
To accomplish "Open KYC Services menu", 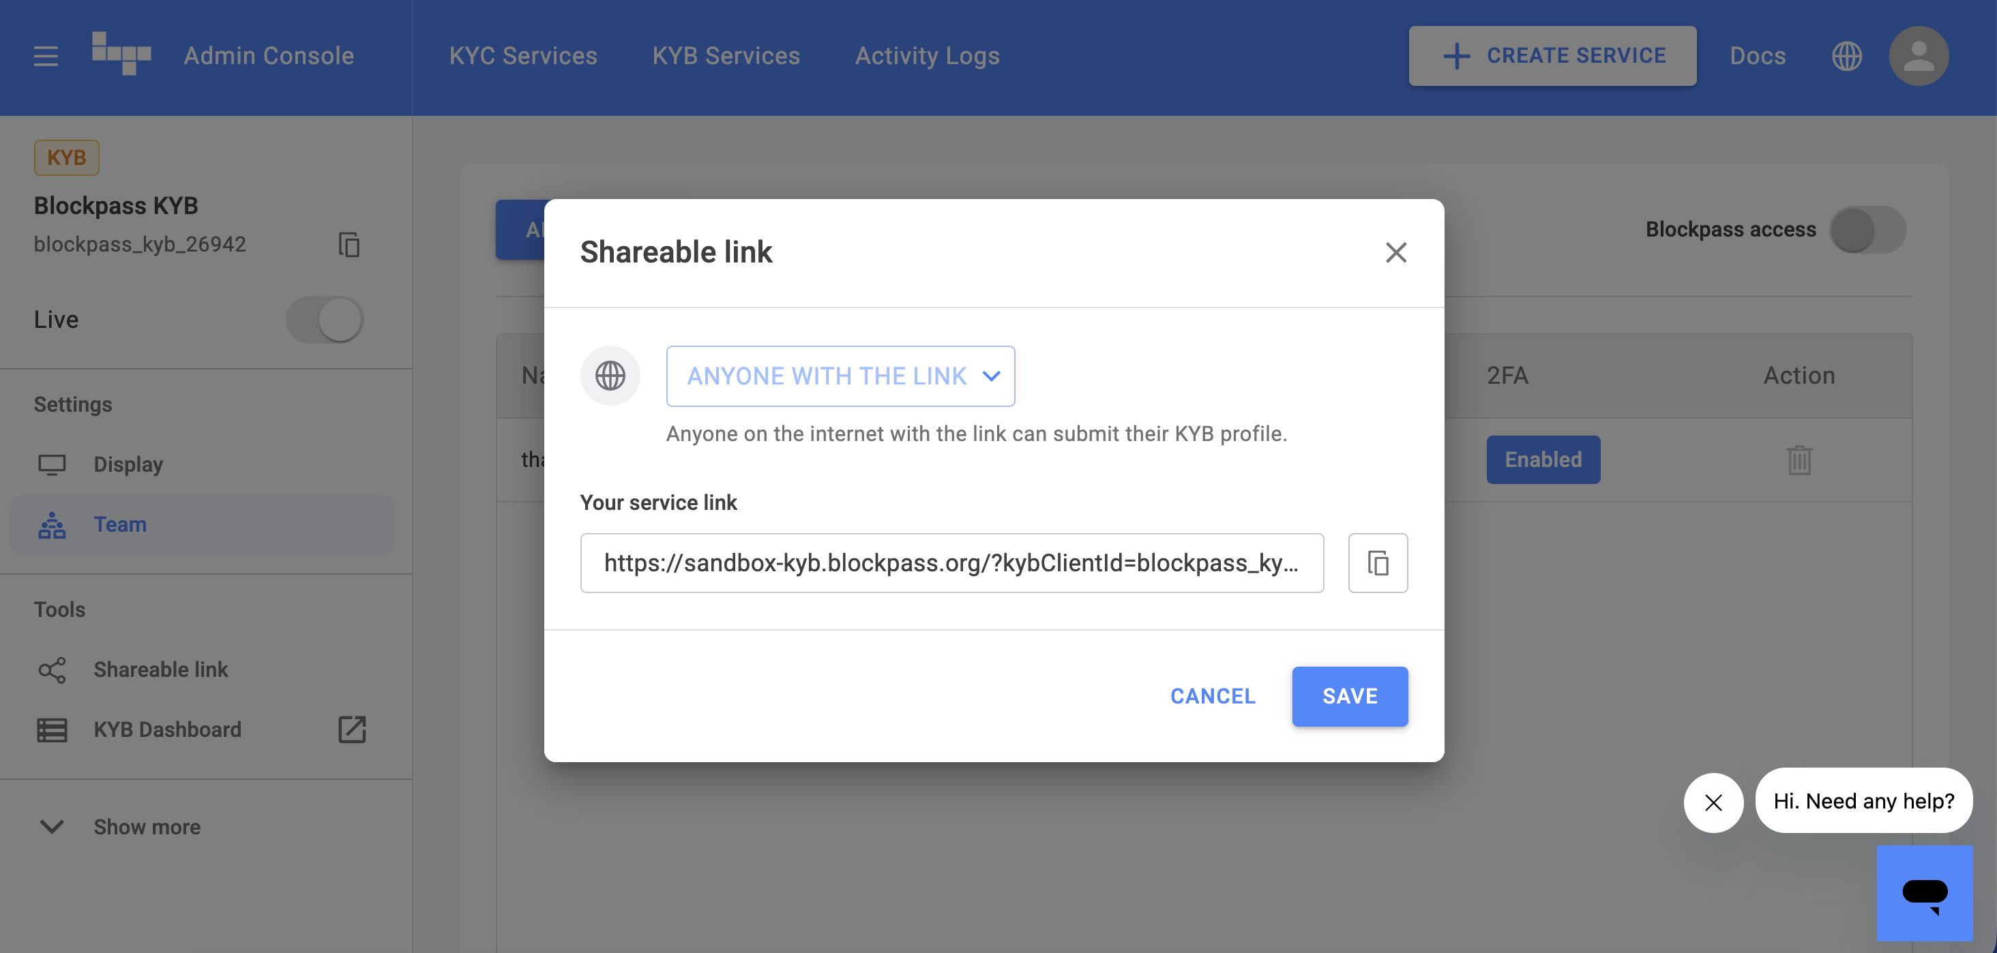I will [x=523, y=56].
